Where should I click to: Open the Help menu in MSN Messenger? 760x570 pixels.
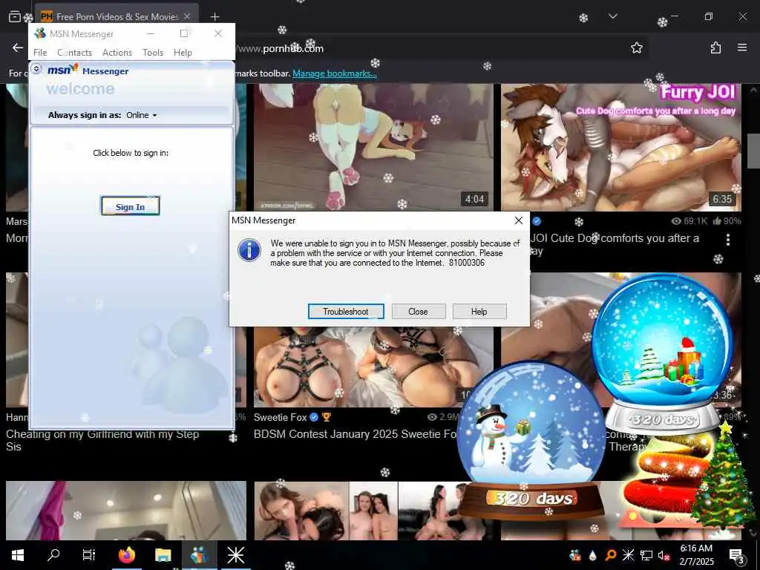tap(183, 53)
